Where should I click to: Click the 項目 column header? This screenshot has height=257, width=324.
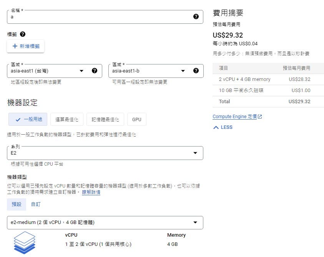click(223, 68)
